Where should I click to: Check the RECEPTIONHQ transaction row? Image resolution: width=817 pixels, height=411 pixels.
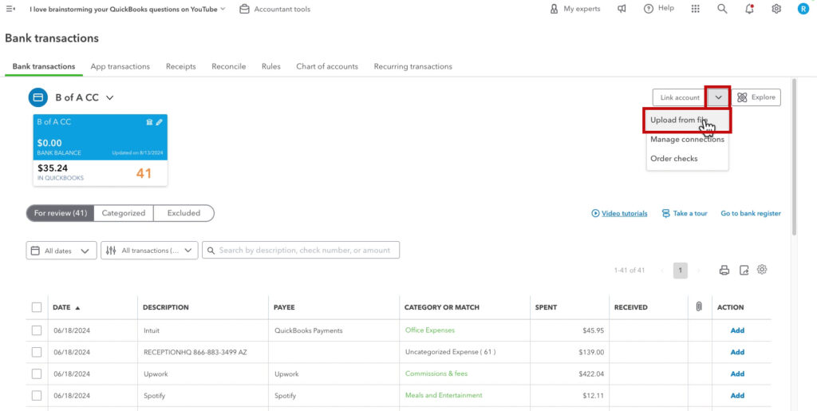point(37,352)
